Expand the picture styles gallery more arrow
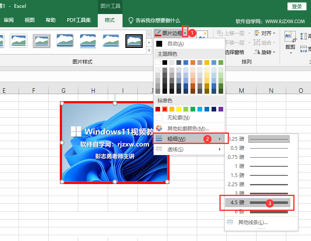This screenshot has width=311, height=241. pyautogui.click(x=149, y=51)
